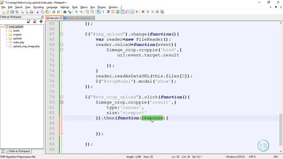Open the File menu
Screen dimensions: 283x159
point(3,7)
